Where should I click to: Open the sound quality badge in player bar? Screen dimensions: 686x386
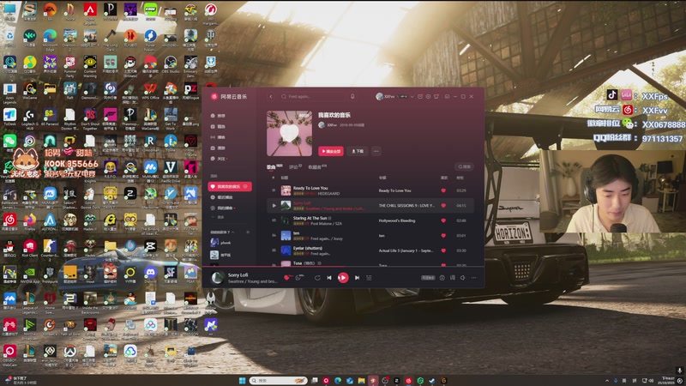pyautogui.click(x=428, y=278)
